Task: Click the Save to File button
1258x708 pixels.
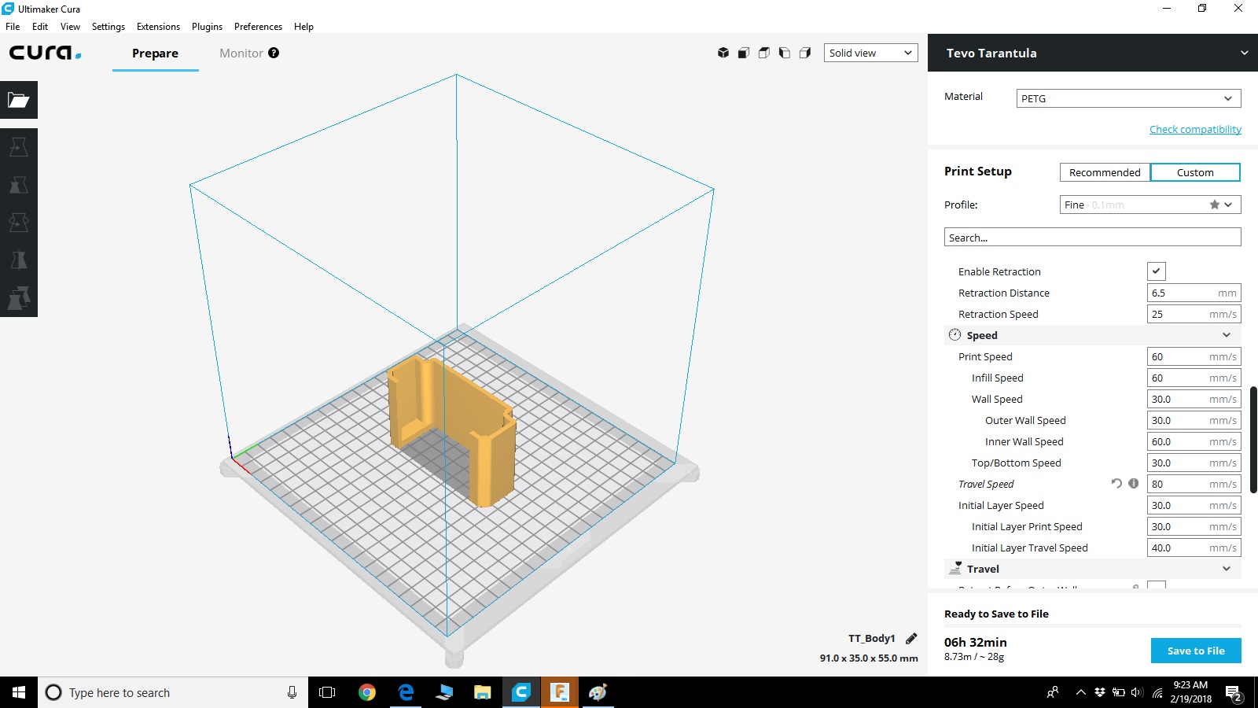Action: coord(1196,651)
